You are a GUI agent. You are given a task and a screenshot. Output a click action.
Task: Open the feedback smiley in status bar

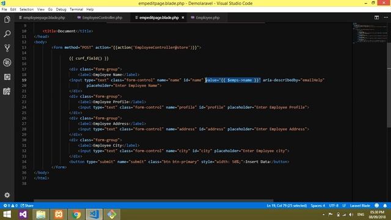376,205
